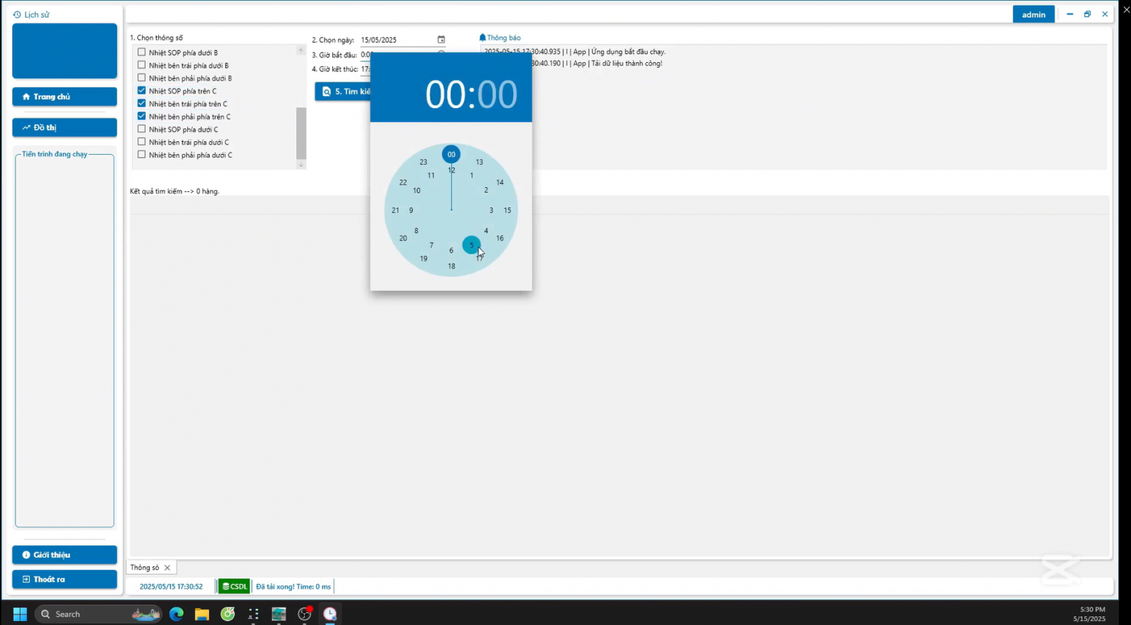1131x625 pixels.
Task: Check Nhiệt SOP phía dưới B
Action: coord(141,52)
